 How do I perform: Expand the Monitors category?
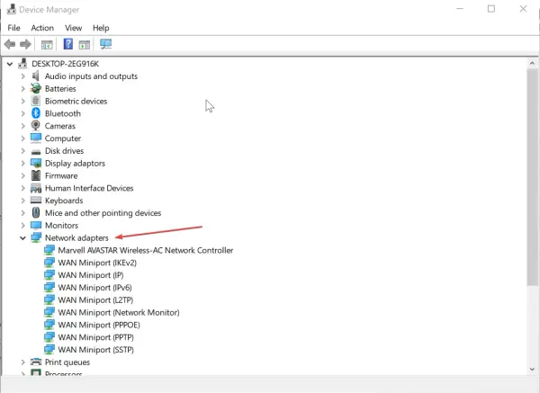(22, 226)
